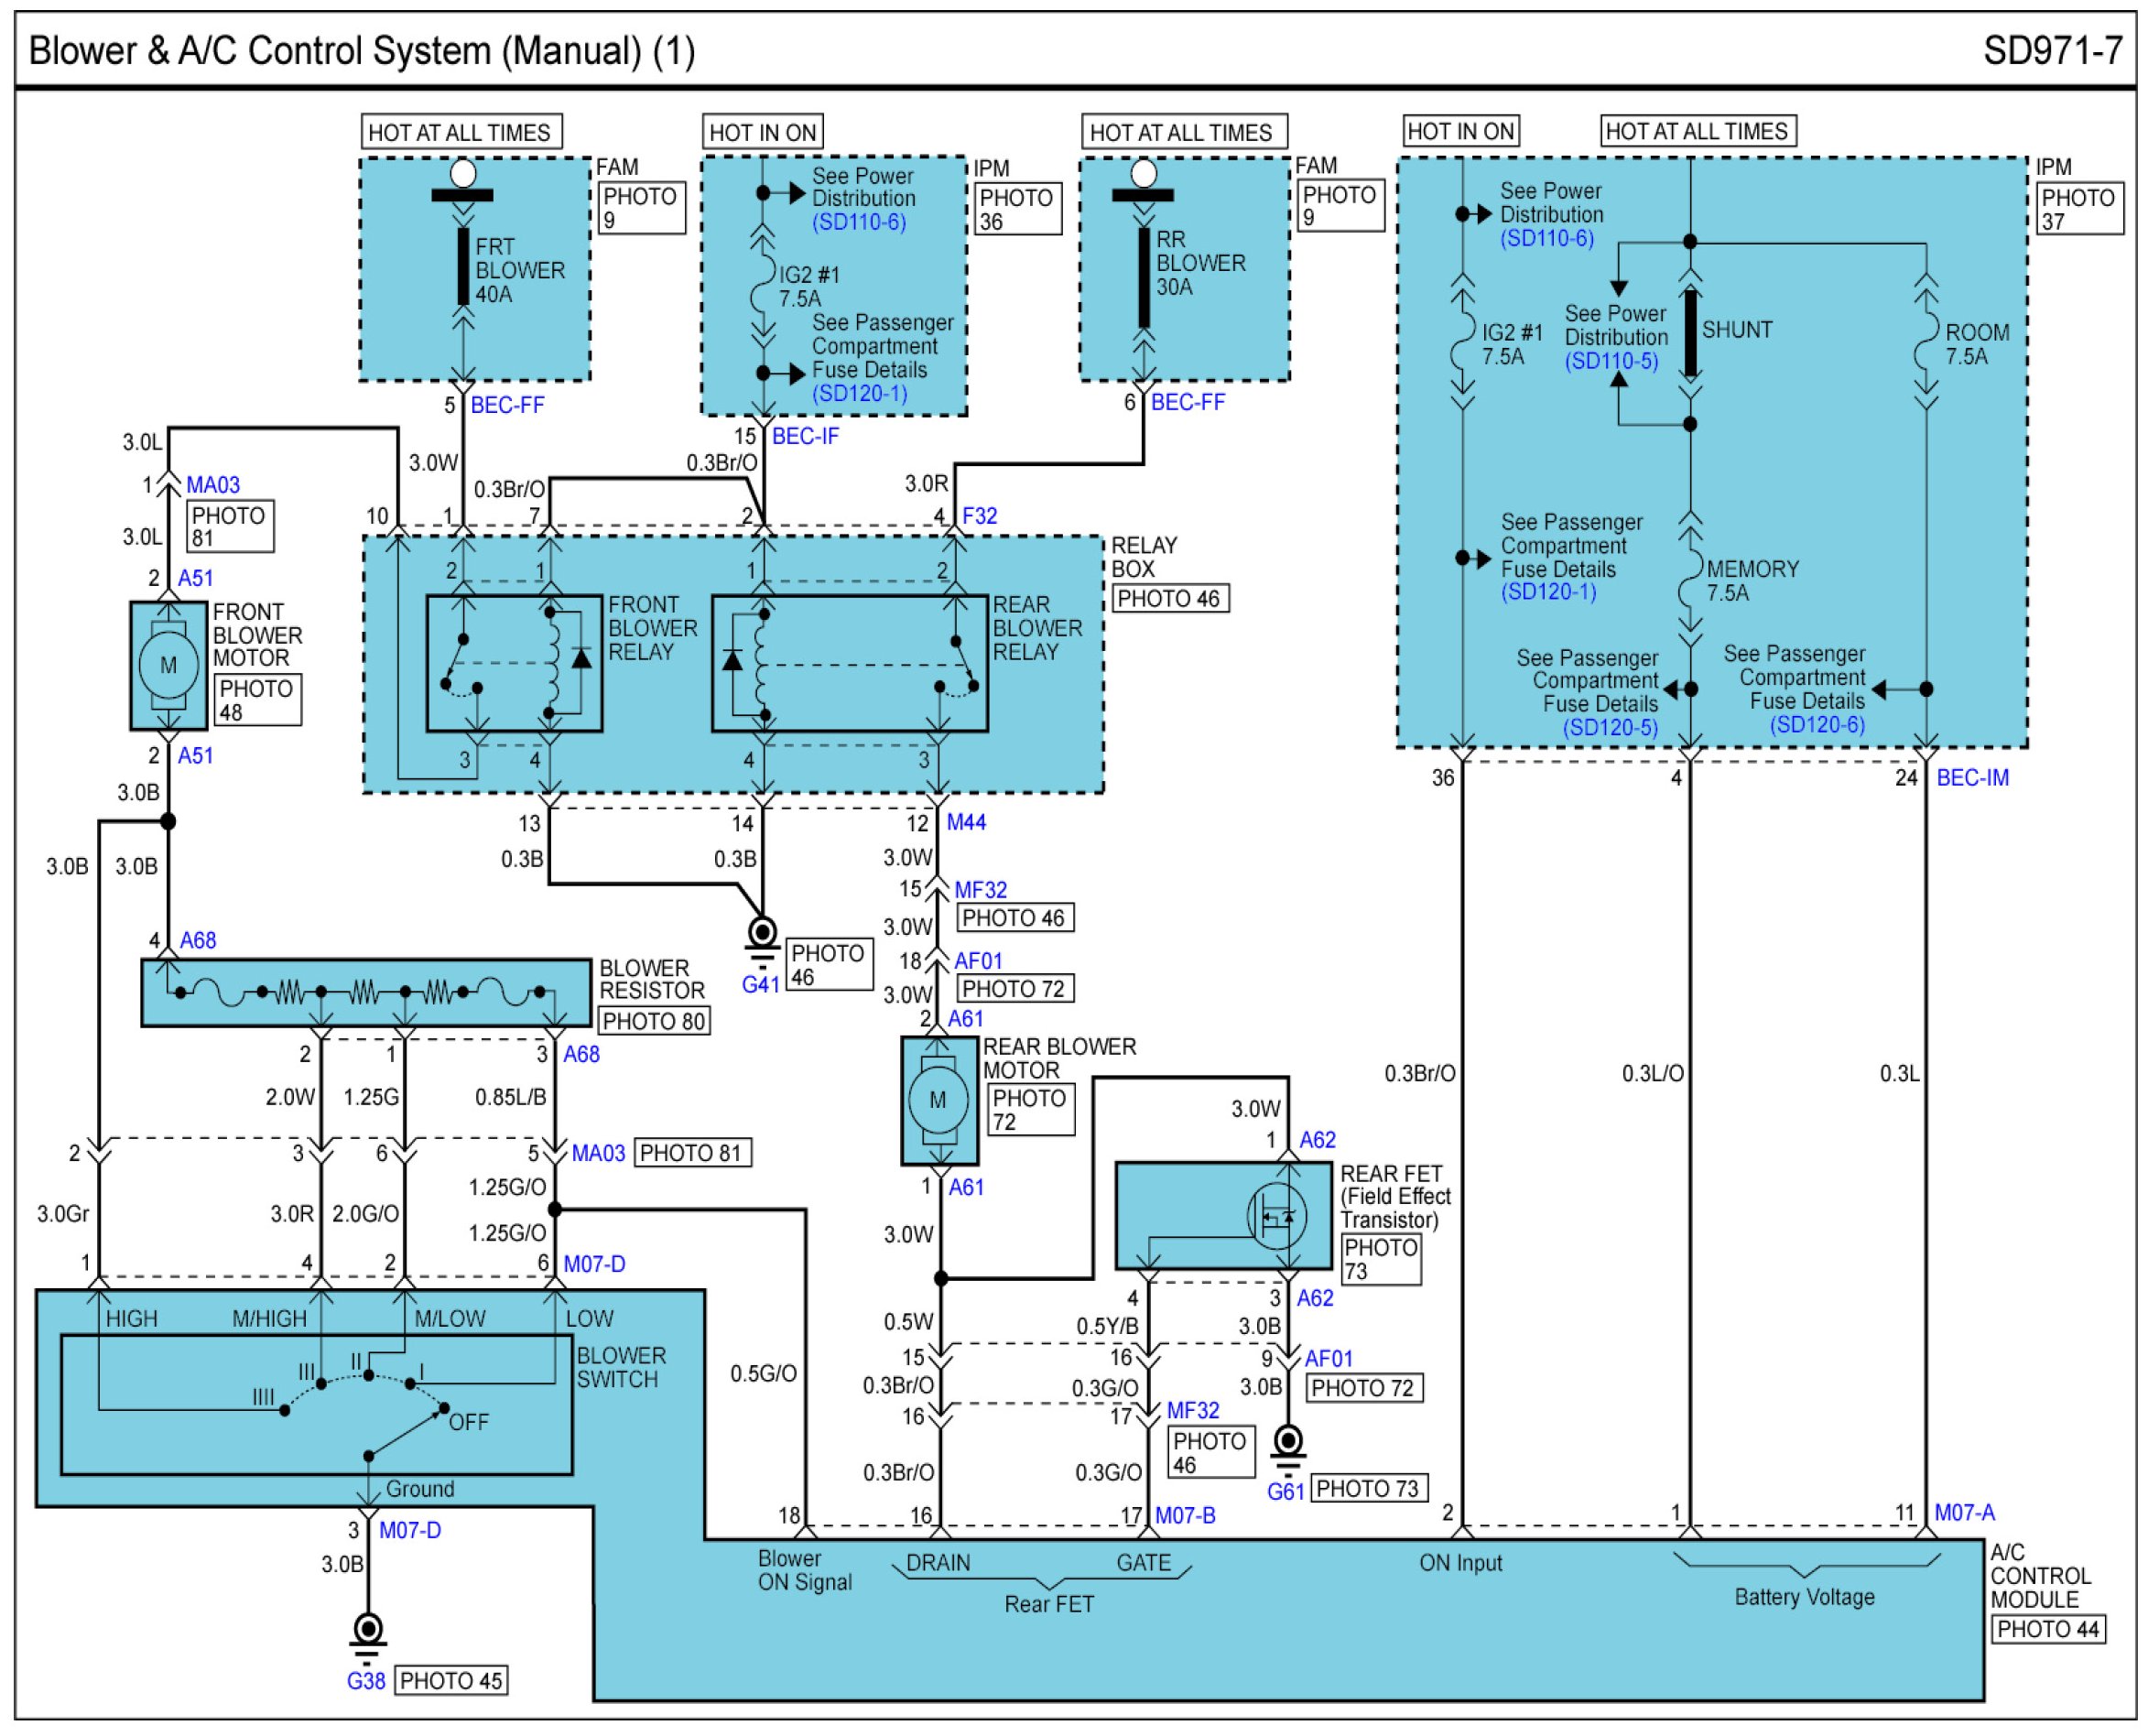Click the M44 connector link

966,822
